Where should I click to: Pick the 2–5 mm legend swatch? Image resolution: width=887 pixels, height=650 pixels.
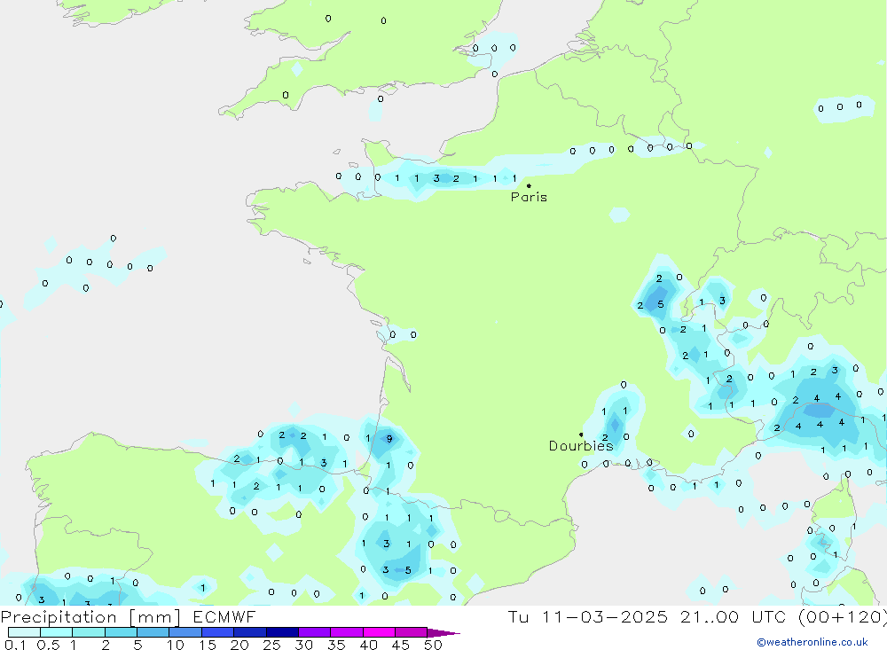[121, 632]
